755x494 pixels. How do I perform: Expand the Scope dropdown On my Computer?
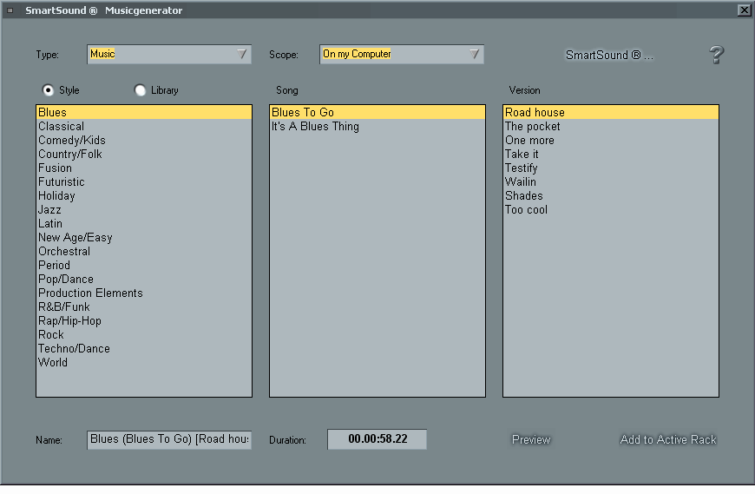click(402, 54)
